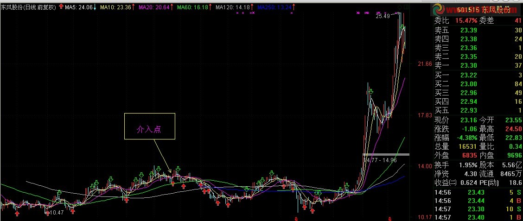Select the MA5: 24.06 indicator label
The height and width of the screenshot is (221, 523).
[x=79, y=6]
